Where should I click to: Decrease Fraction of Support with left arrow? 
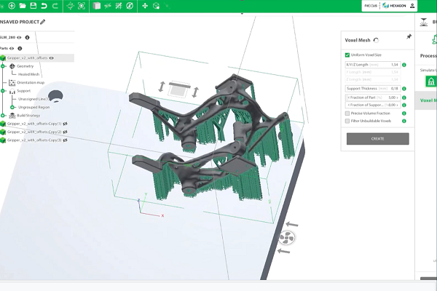tap(348, 105)
